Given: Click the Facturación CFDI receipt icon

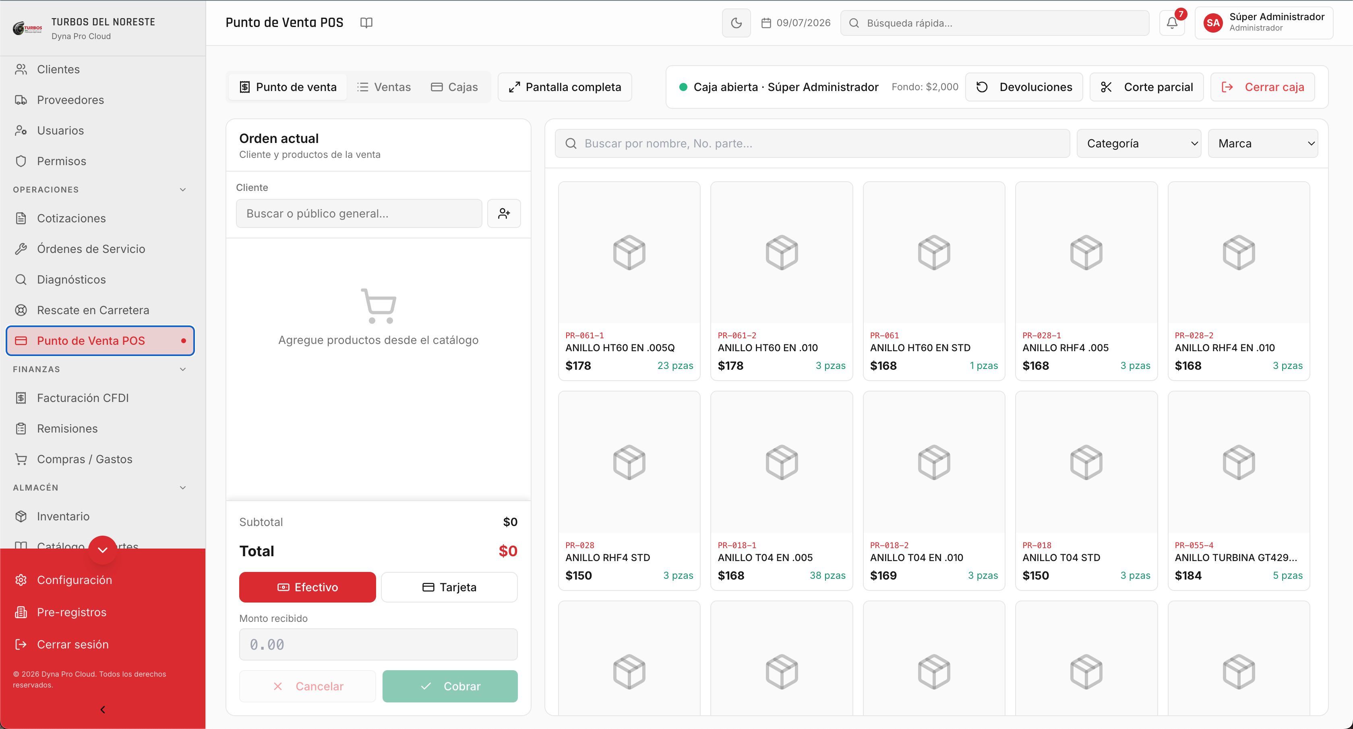Looking at the screenshot, I should click(x=21, y=398).
